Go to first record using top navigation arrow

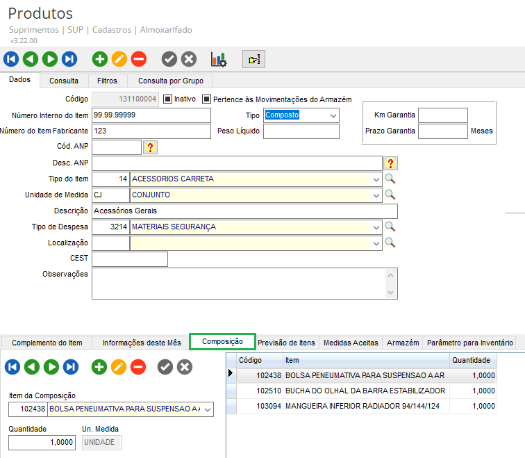[11, 59]
